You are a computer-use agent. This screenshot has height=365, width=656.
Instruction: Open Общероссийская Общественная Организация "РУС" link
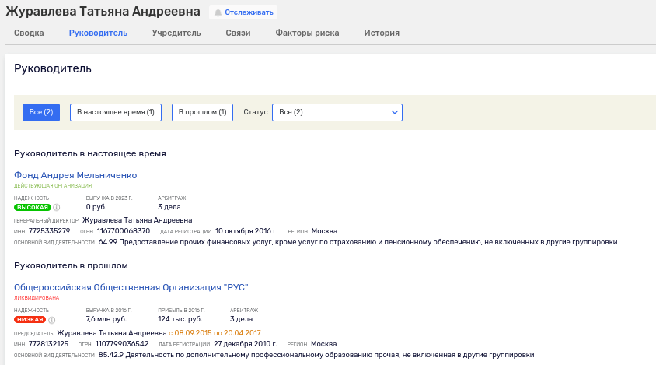point(131,287)
